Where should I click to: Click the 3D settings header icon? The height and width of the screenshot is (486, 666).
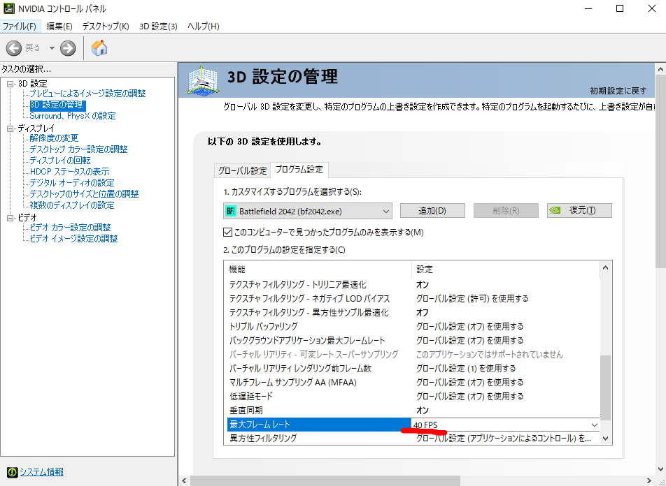pyautogui.click(x=204, y=80)
